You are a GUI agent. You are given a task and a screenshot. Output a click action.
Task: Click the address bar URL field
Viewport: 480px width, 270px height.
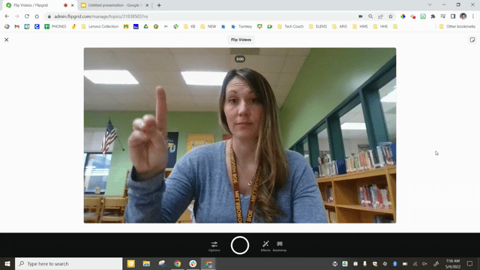pyautogui.click(x=202, y=16)
